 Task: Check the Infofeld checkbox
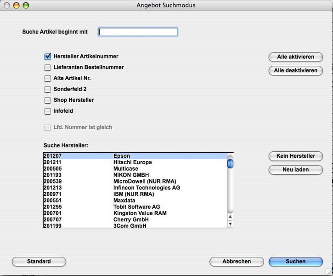[47, 111]
